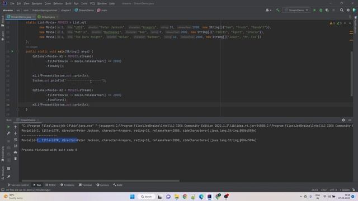This screenshot has height=201, width=358.
Task: Open Run panel options gear
Action: point(343,120)
